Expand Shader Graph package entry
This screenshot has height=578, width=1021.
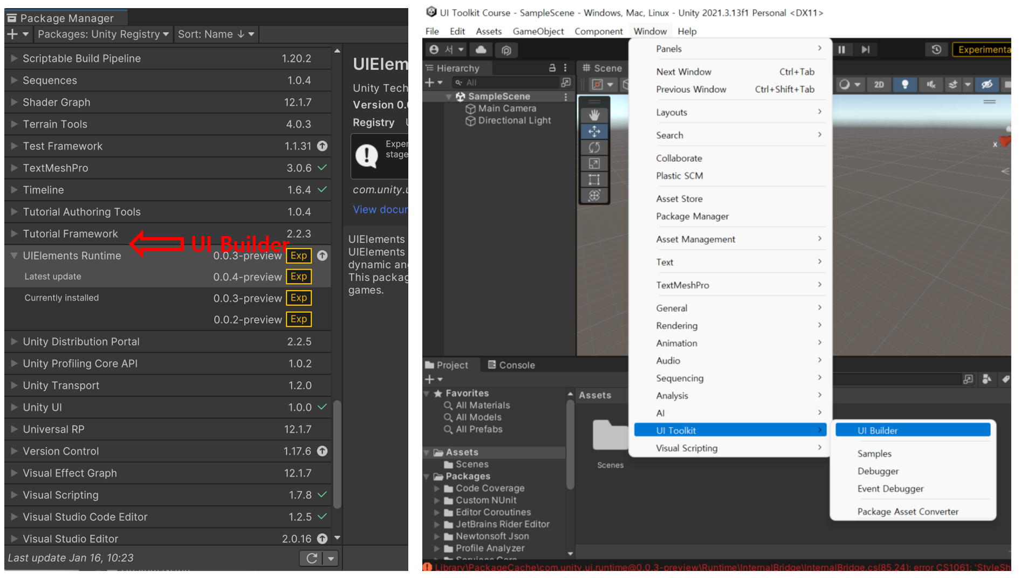14,102
